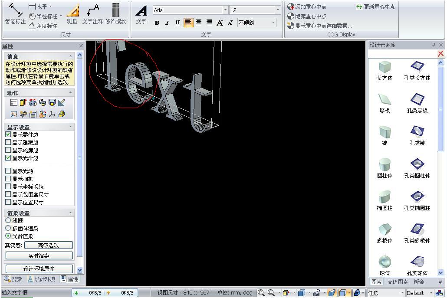Switch to the 钣金 catalog tab
The image size is (447, 298).
point(419,282)
